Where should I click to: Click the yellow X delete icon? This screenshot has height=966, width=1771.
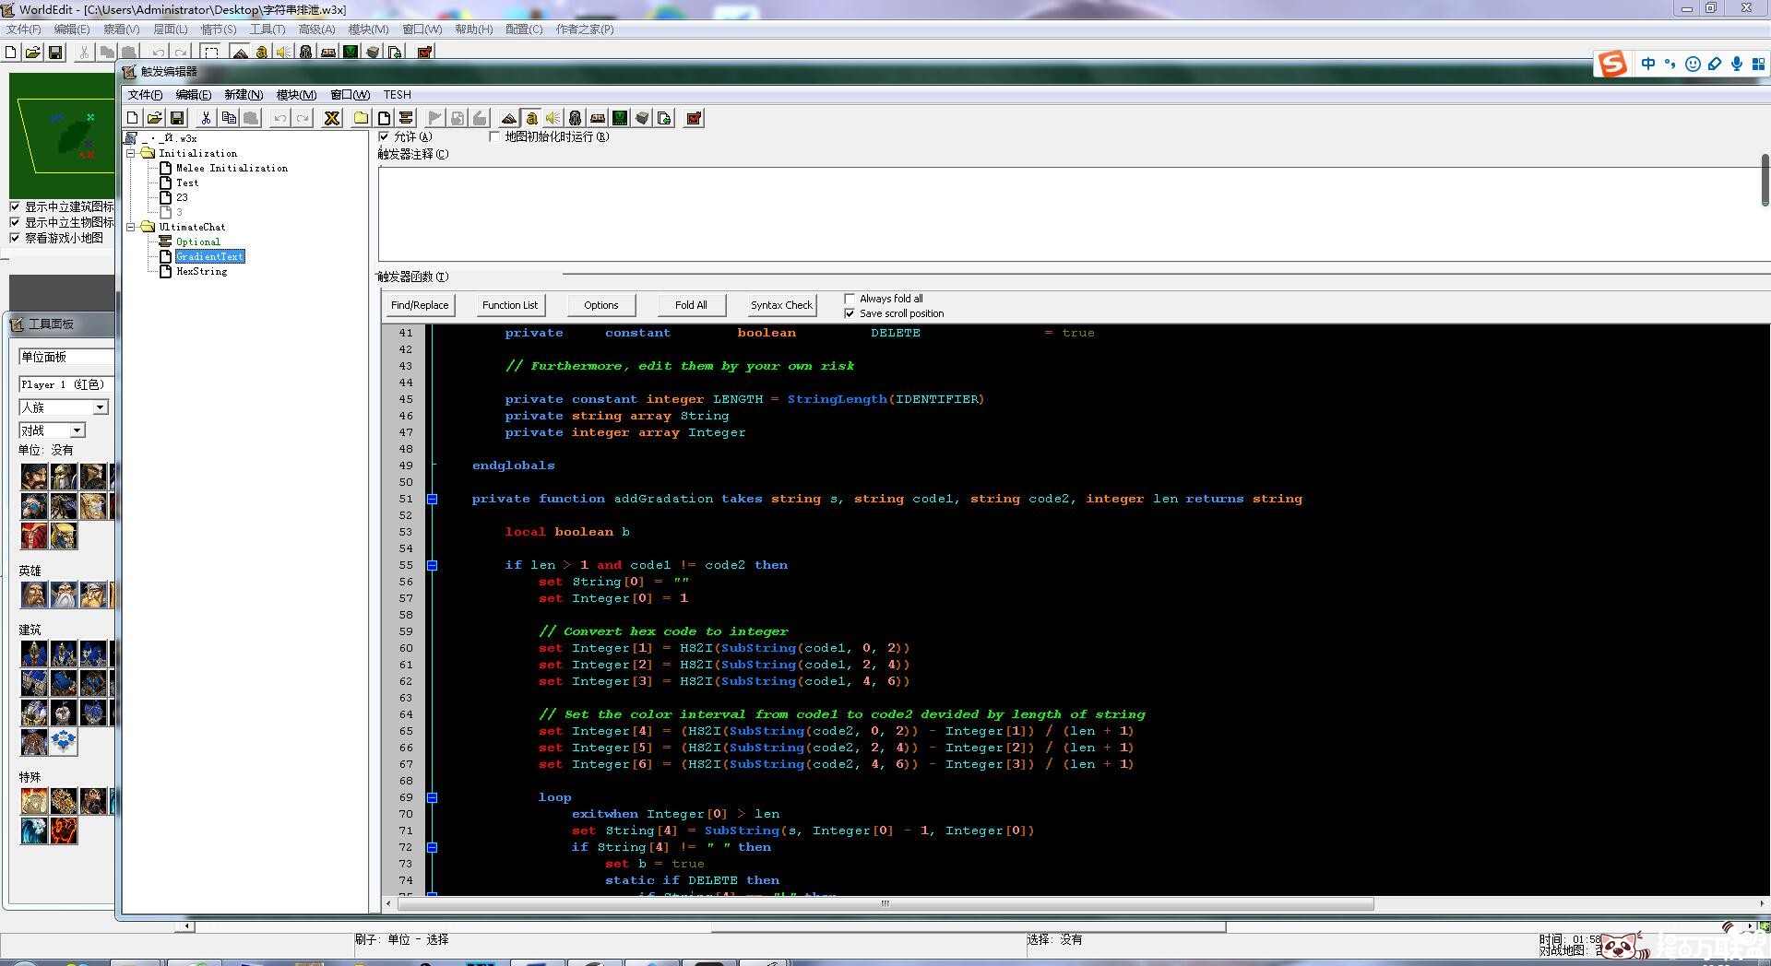332,118
